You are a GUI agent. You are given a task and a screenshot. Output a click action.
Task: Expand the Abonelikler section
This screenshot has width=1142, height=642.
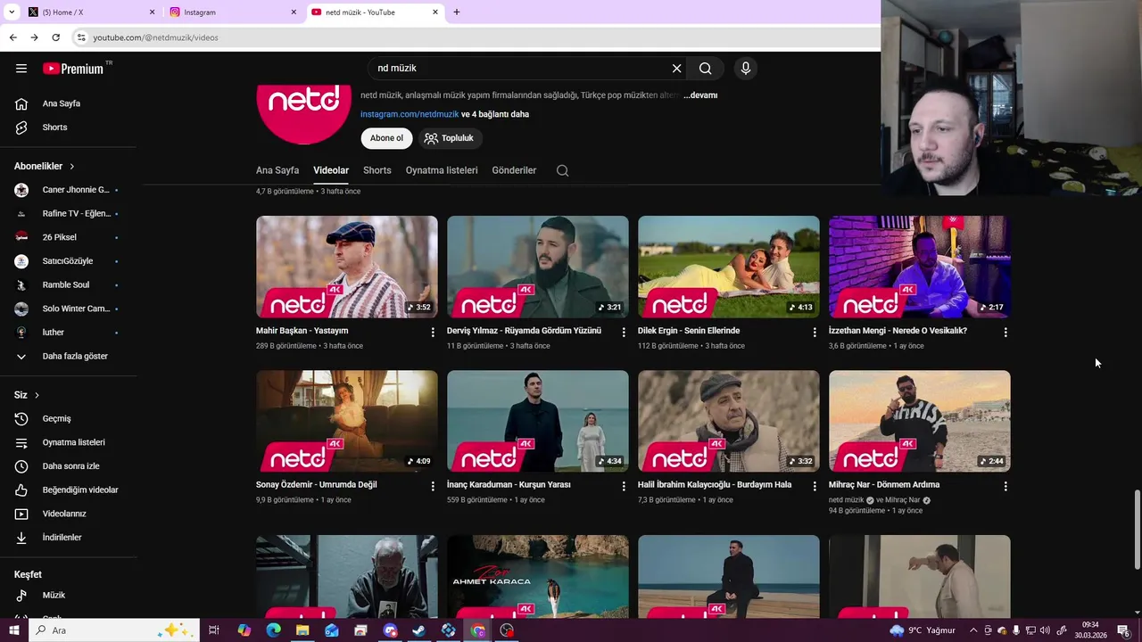pyautogui.click(x=45, y=166)
